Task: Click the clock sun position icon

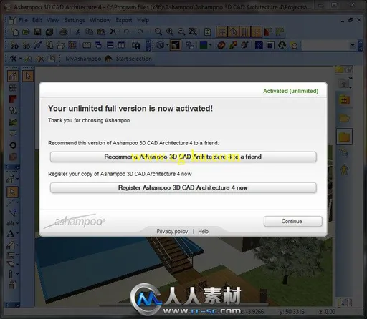Action: click(295, 46)
